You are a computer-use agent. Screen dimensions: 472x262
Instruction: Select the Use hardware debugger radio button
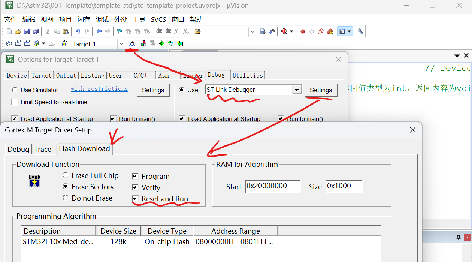182,90
